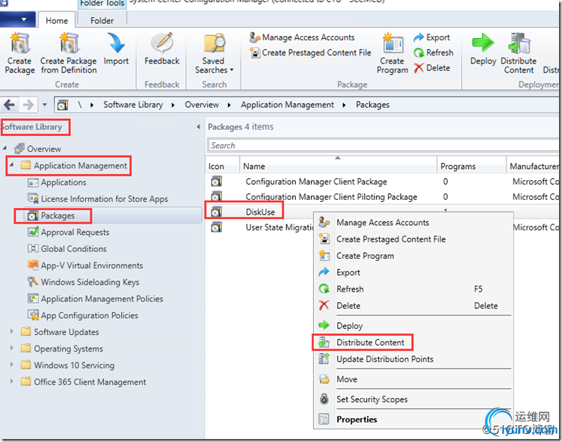
Task: Click the Icon column header
Action: (222, 166)
